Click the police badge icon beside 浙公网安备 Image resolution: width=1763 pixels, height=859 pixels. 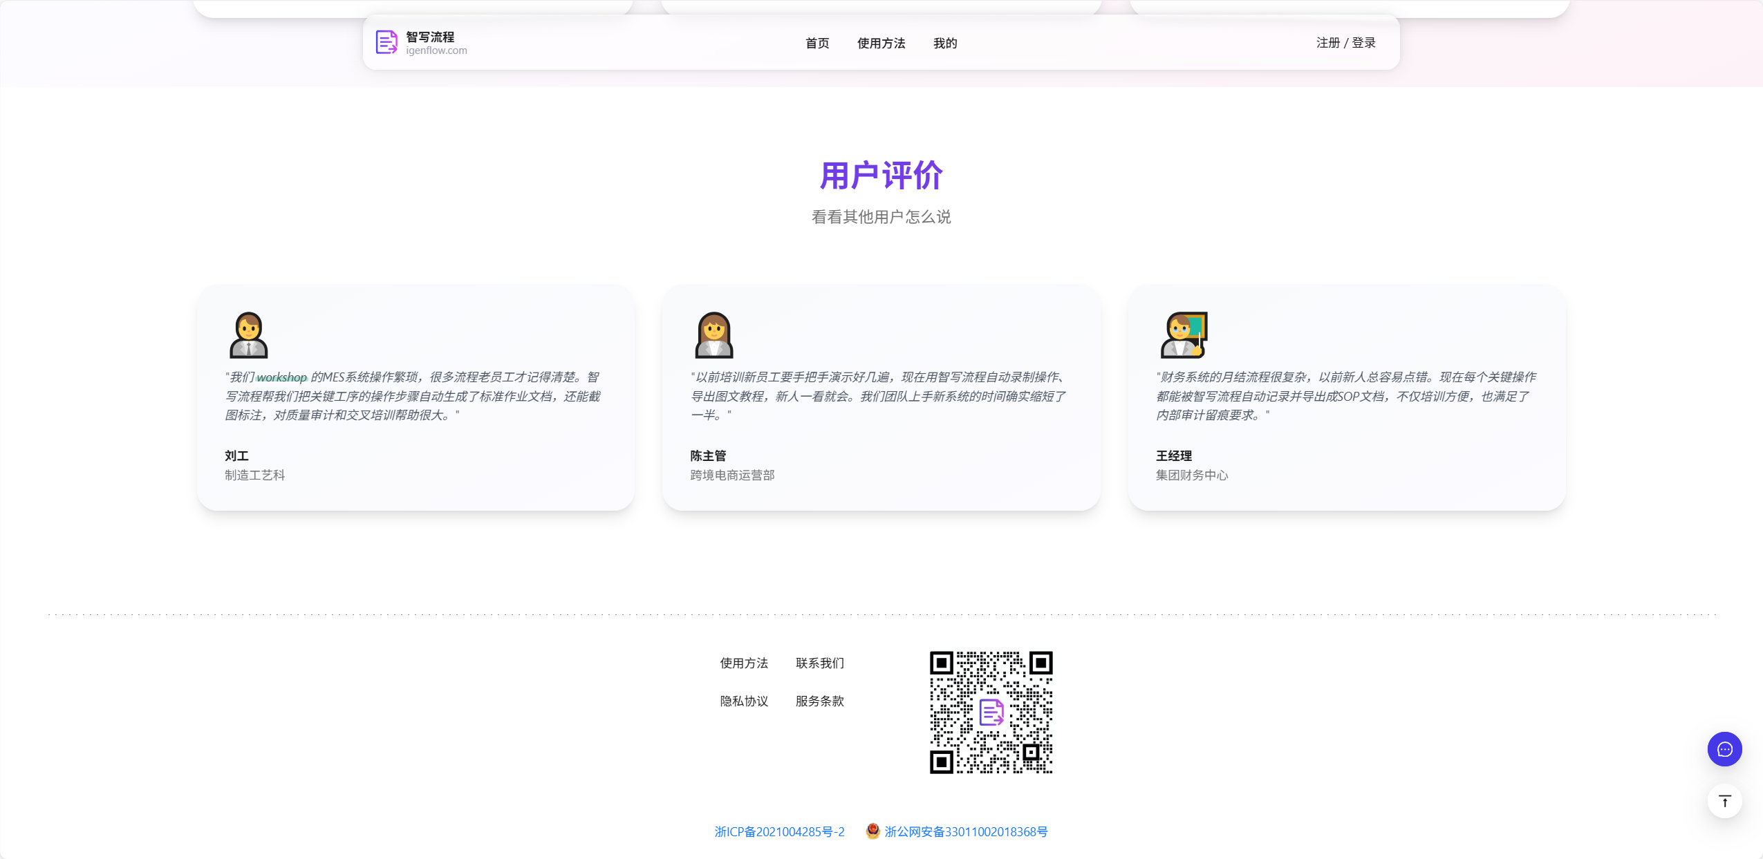[x=873, y=831]
